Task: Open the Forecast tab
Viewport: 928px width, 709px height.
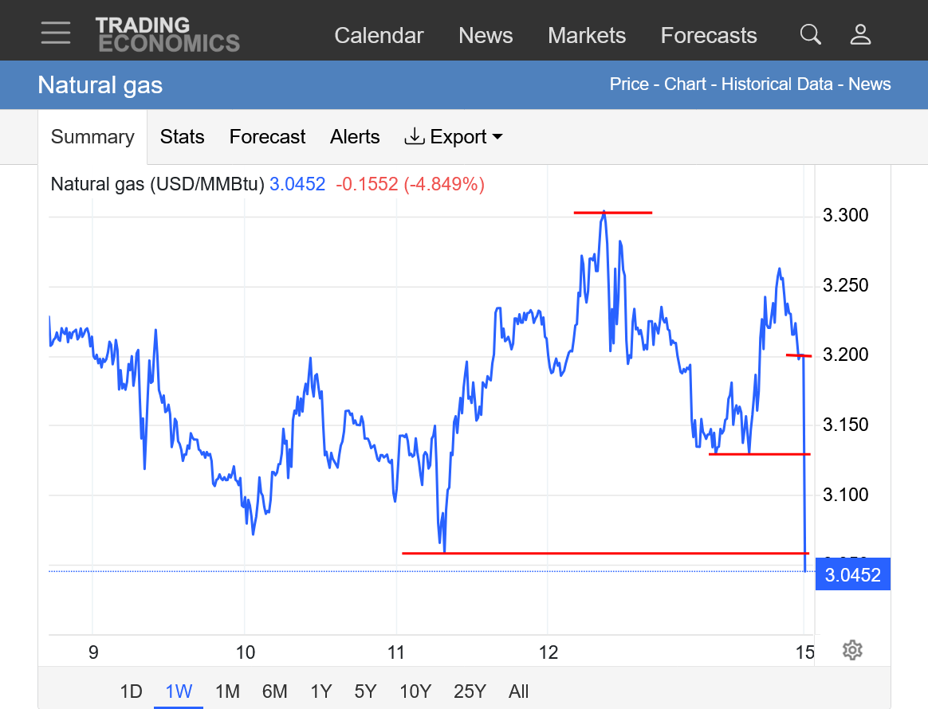Action: [267, 137]
